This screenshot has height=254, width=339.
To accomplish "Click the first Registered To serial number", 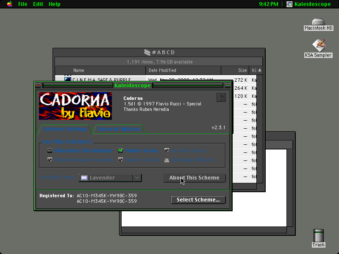I will click(107, 196).
